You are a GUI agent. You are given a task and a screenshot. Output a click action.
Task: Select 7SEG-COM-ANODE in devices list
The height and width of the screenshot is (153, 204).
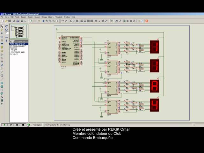tap(19, 44)
